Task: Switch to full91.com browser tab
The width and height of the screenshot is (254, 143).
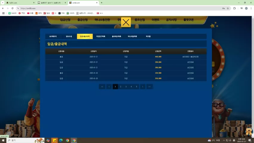Action: pos(19,3)
